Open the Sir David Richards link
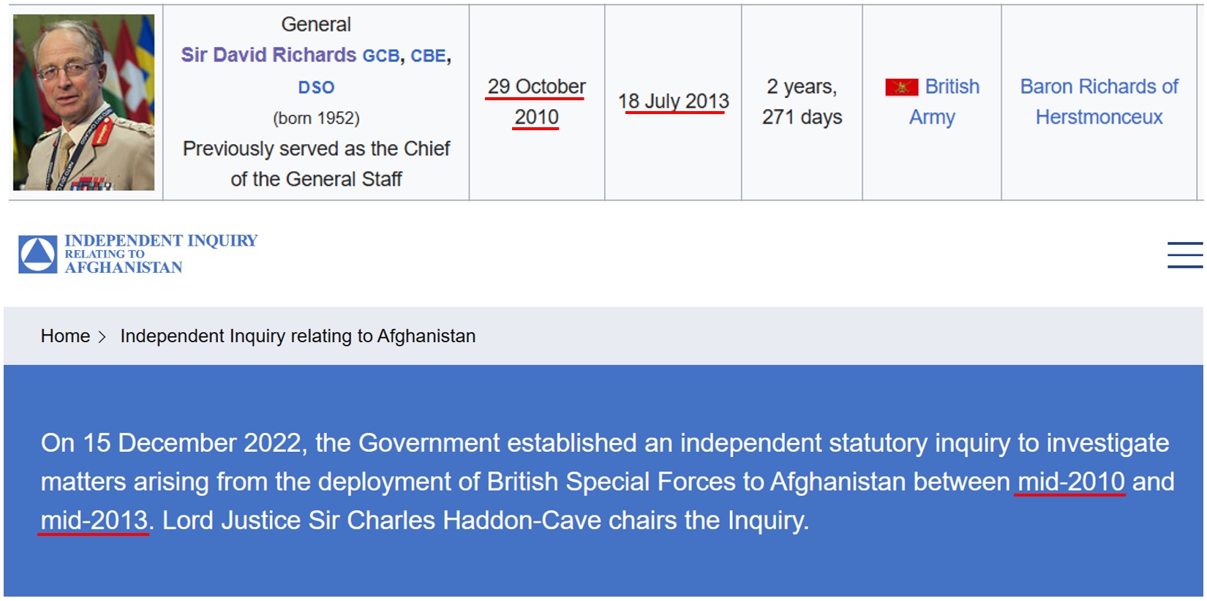This screenshot has height=601, width=1207. [x=268, y=56]
